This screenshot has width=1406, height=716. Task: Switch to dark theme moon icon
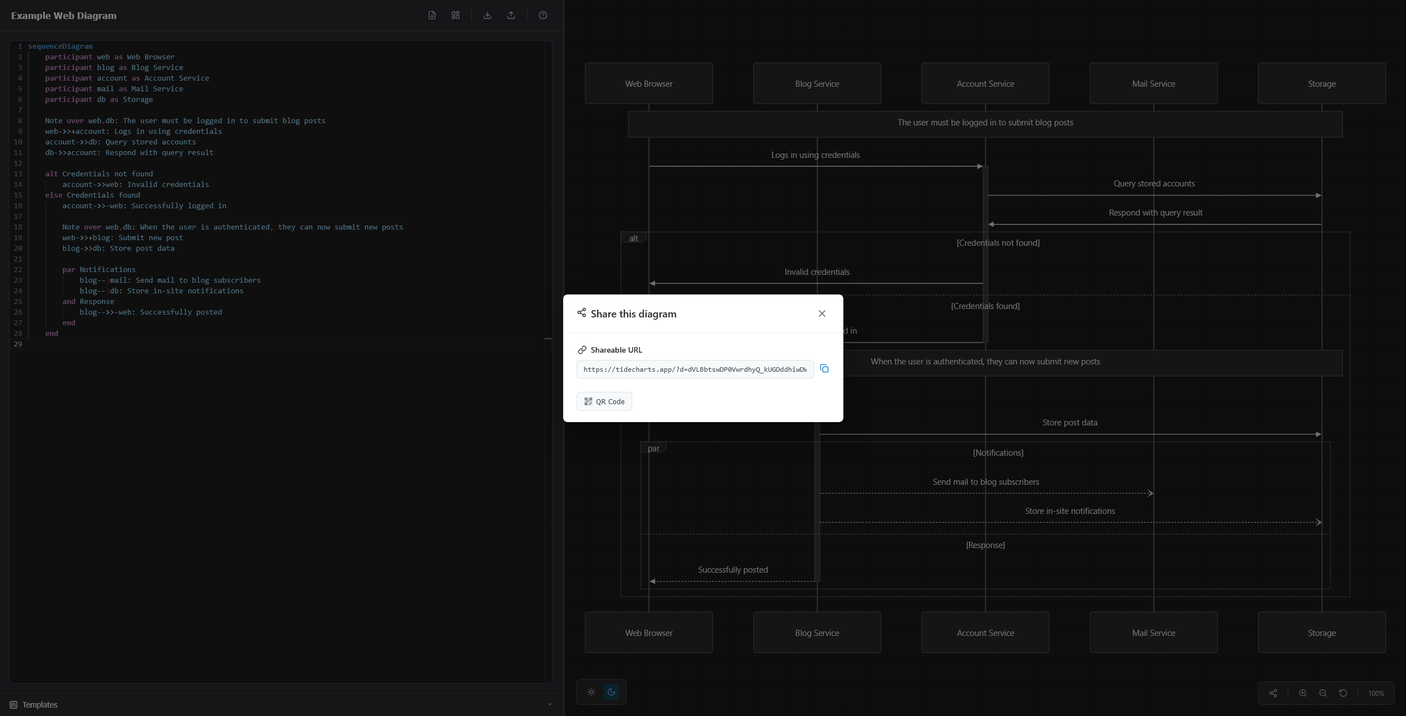click(x=611, y=692)
